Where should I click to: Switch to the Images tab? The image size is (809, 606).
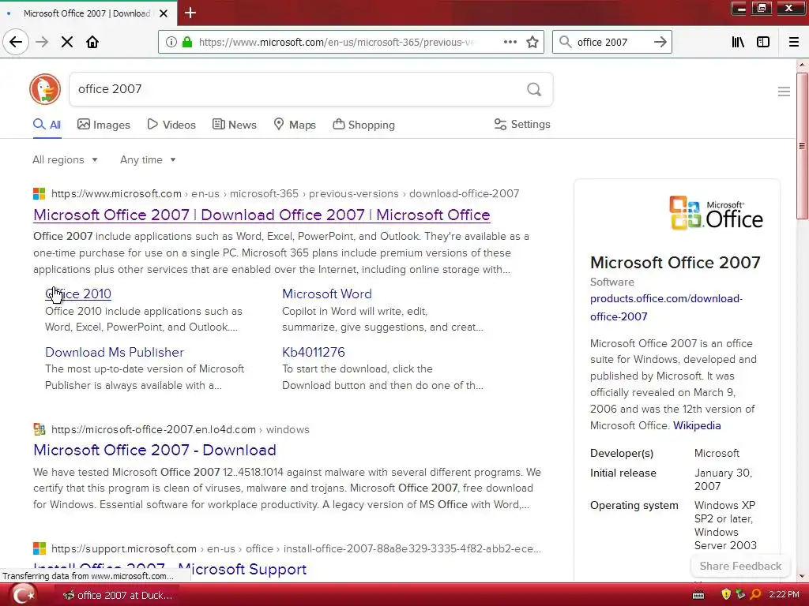click(103, 125)
